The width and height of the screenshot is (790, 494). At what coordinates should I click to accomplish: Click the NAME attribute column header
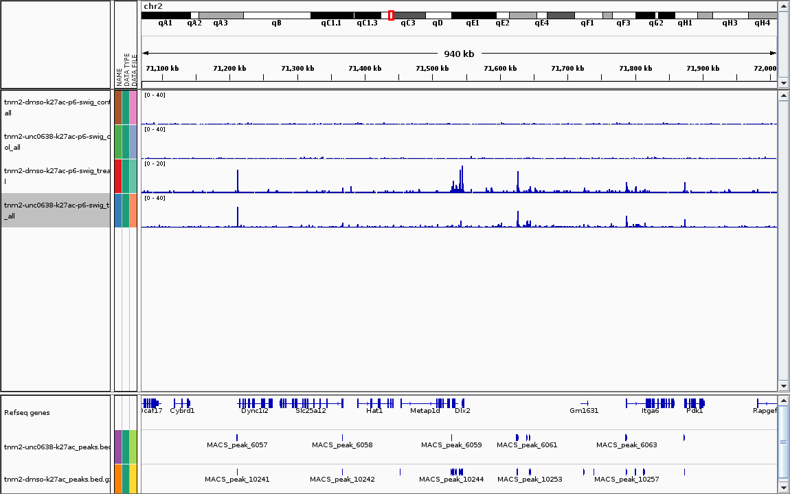coord(119,69)
